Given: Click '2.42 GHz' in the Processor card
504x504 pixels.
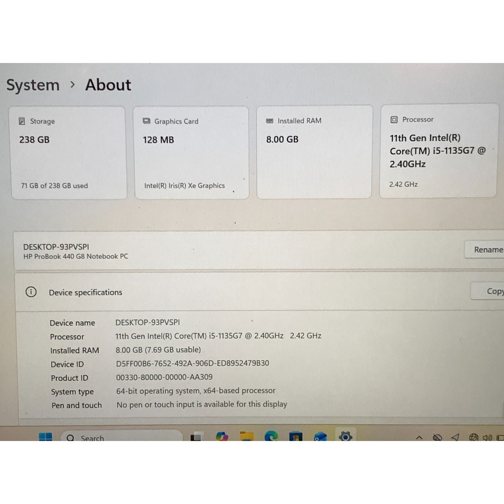Looking at the screenshot, I should (x=403, y=184).
